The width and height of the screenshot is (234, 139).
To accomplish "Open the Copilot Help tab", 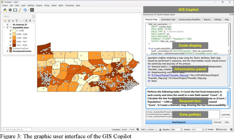I will click(x=227, y=19).
